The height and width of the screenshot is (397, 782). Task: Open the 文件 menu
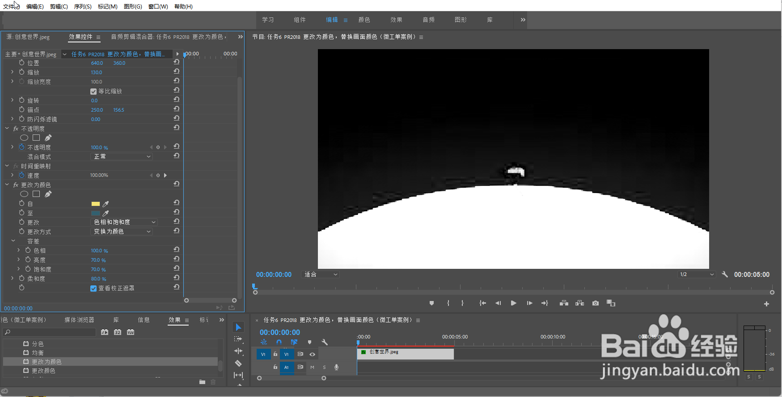11,6
